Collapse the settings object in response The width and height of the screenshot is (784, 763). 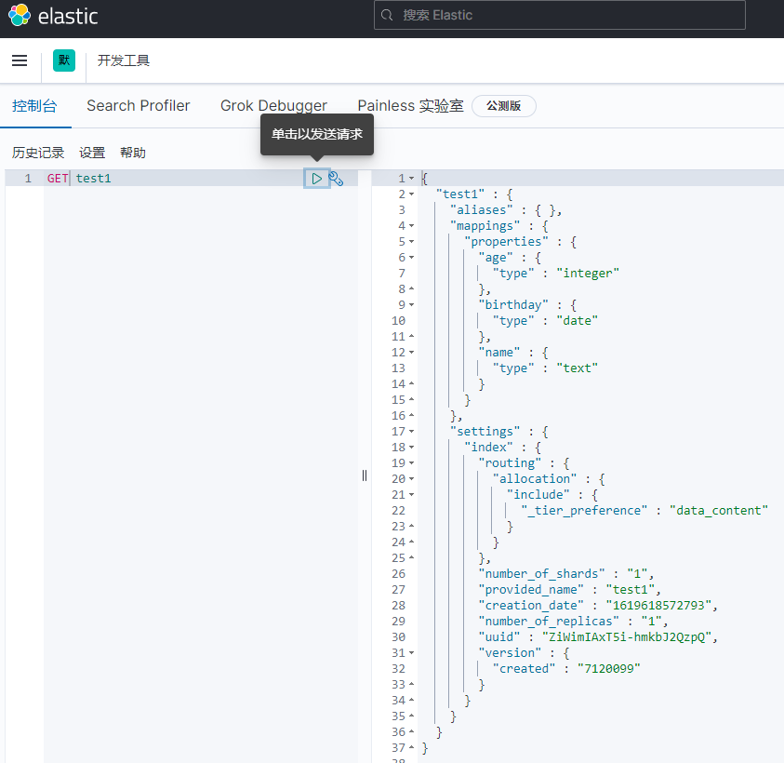(x=412, y=431)
